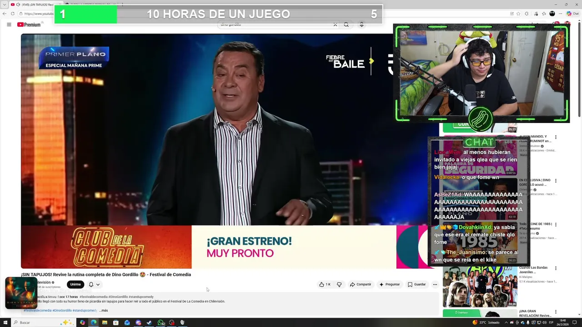Screen dimensions: 582x327
Task: Open options for 'UNA GRAN REVELACIÓN' video
Action: (x=555, y=312)
